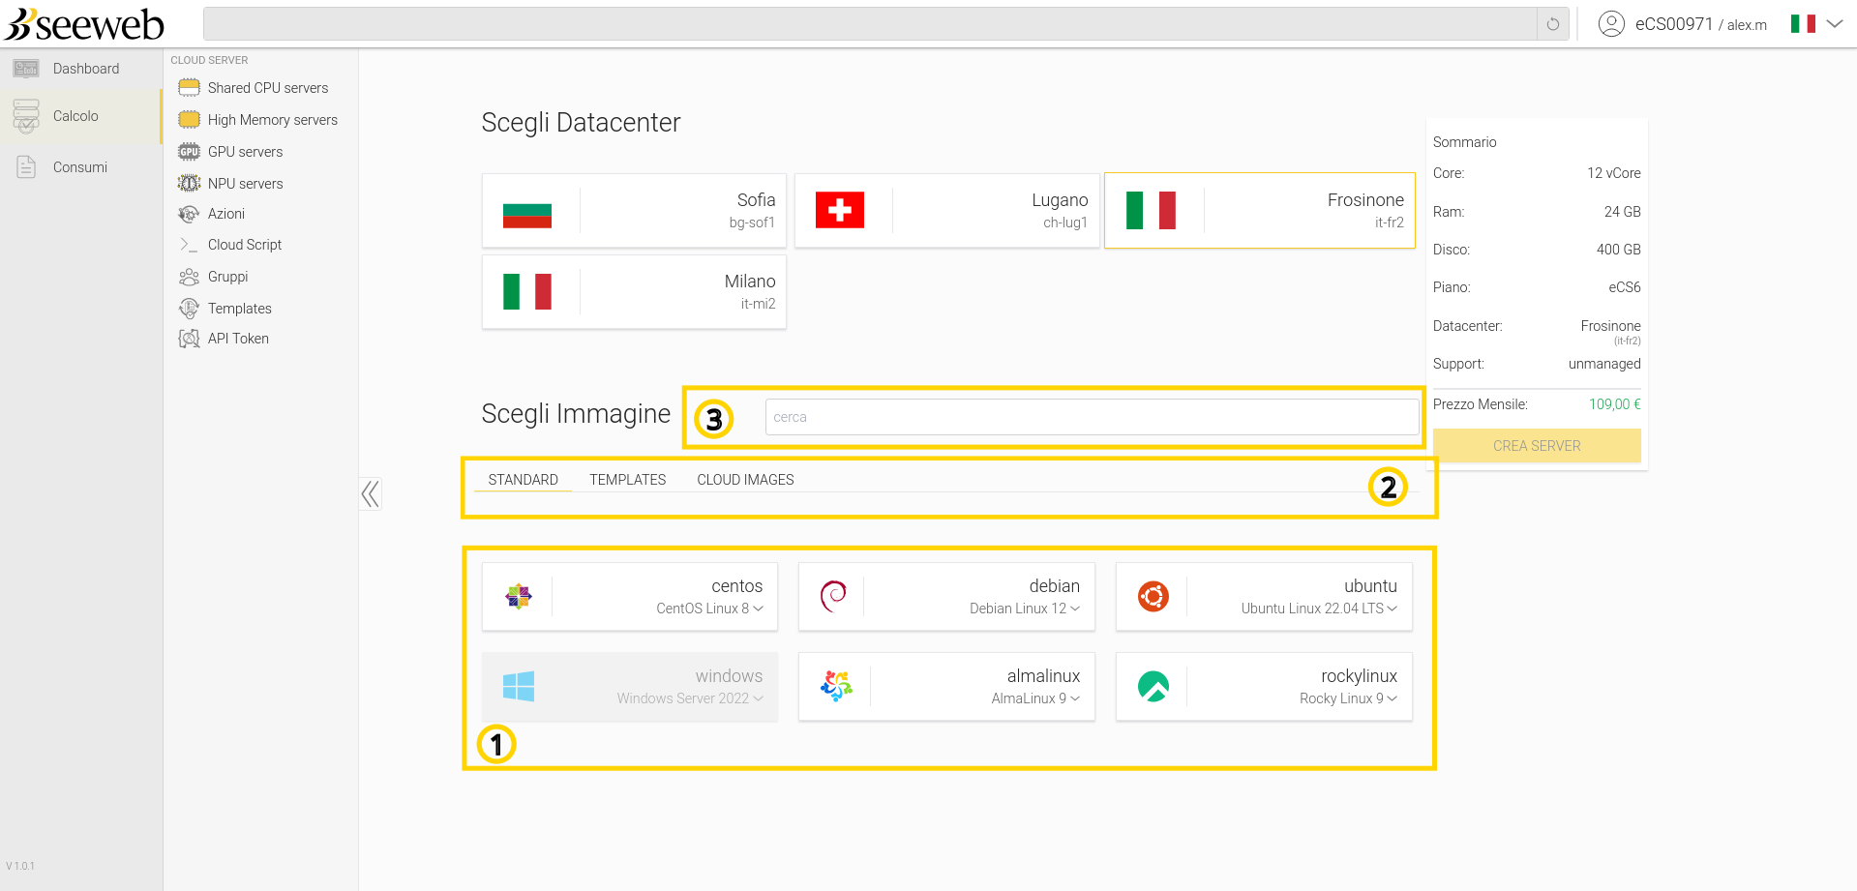Click the Rocky Linux logo icon

click(1153, 687)
